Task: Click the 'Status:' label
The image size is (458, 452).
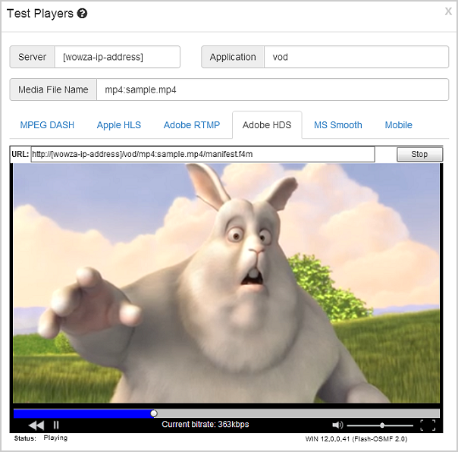Action: [x=25, y=438]
